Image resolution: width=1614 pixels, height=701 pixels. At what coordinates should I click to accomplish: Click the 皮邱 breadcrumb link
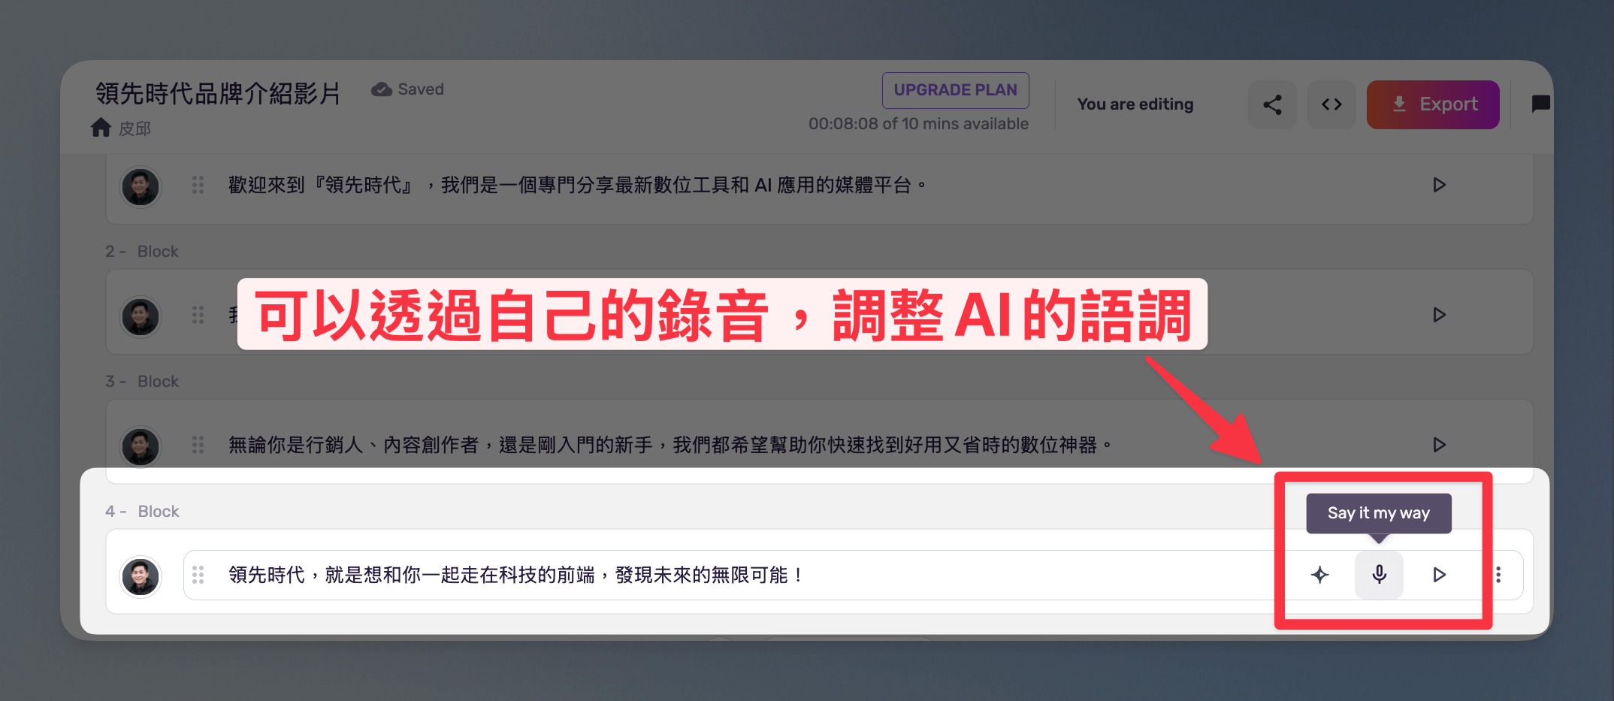[134, 128]
